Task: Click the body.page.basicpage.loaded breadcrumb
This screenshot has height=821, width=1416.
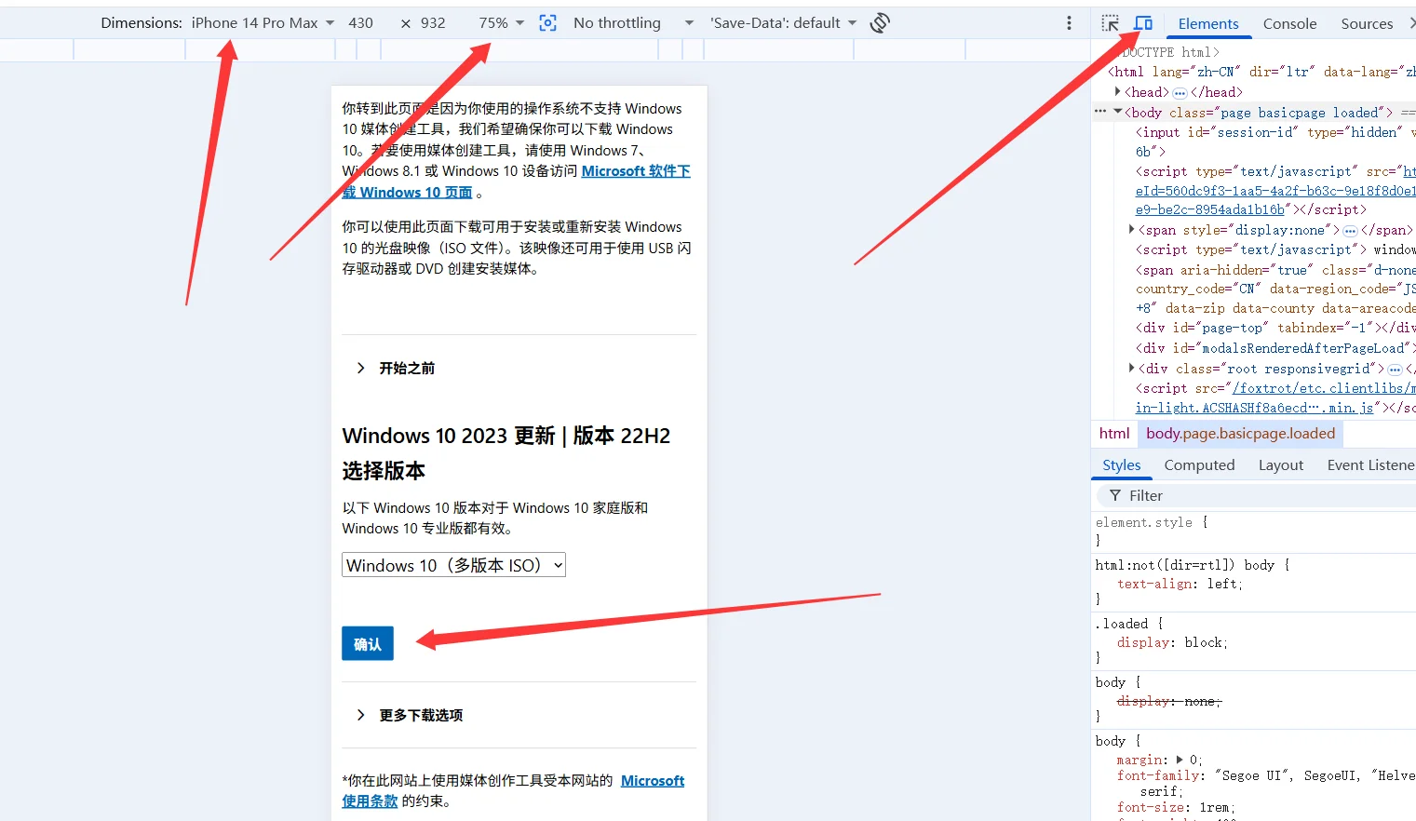Action: [1240, 434]
